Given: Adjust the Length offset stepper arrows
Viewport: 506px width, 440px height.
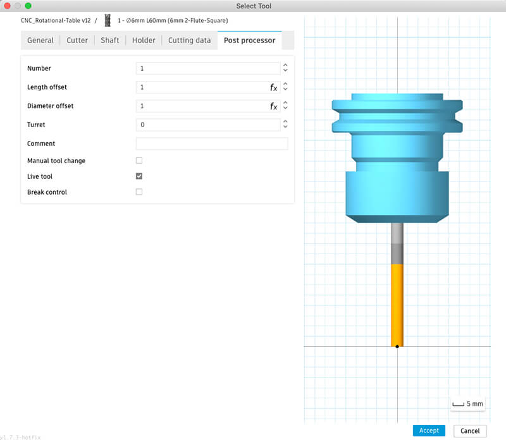Looking at the screenshot, I should [285, 87].
